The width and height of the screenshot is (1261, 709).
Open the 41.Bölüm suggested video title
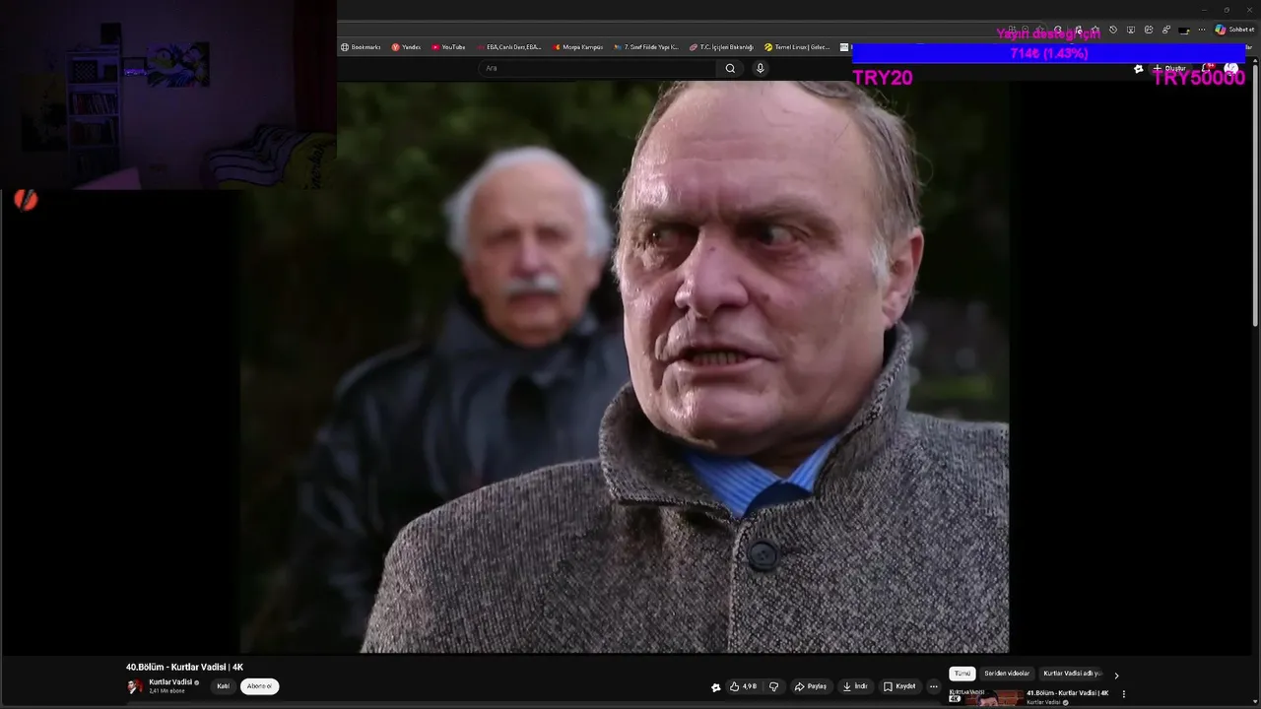click(x=1067, y=693)
